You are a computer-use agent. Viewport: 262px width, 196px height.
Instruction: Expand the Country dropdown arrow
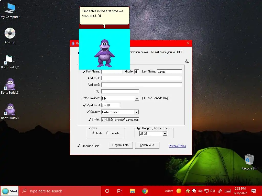pyautogui.click(x=137, y=112)
